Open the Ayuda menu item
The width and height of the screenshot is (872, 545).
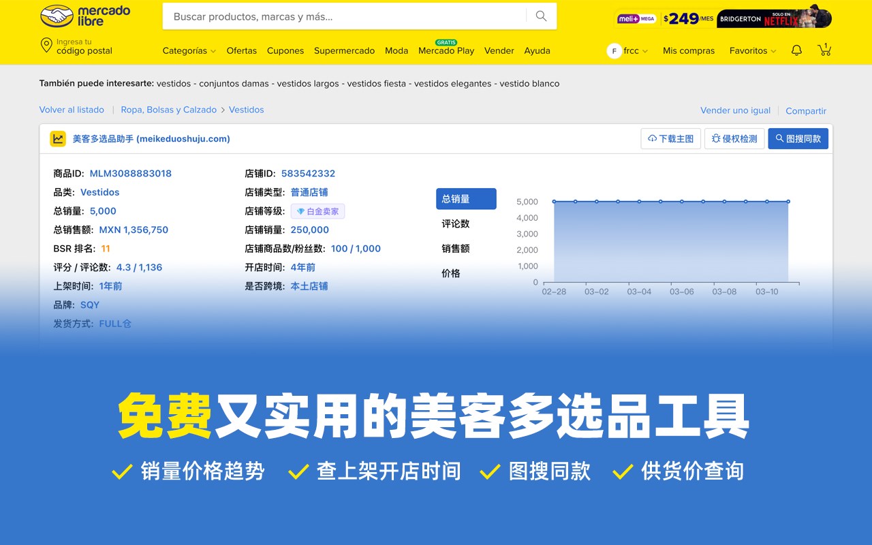(x=538, y=50)
